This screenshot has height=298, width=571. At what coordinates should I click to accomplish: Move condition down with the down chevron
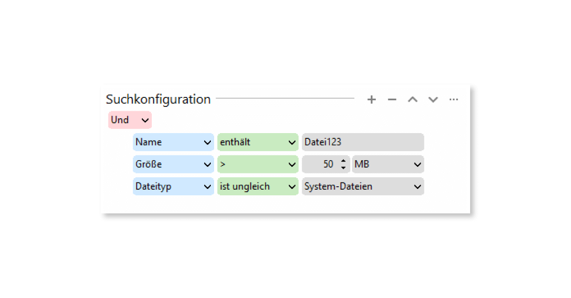pos(433,99)
